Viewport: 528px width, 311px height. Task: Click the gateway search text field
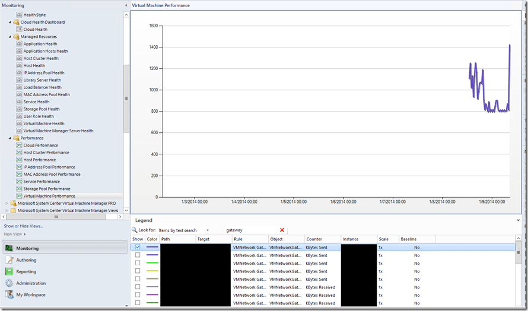tap(249, 230)
